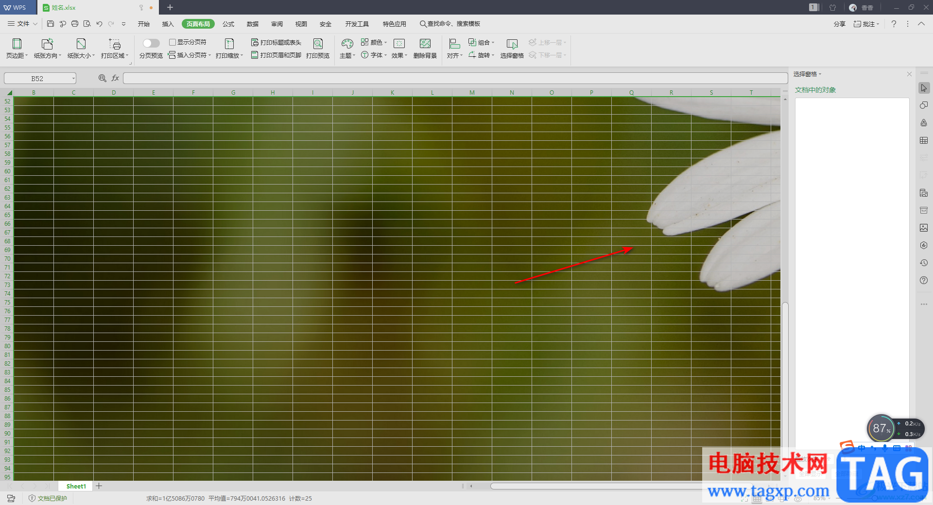Close the 选择窗格 side panel

[x=909, y=74]
